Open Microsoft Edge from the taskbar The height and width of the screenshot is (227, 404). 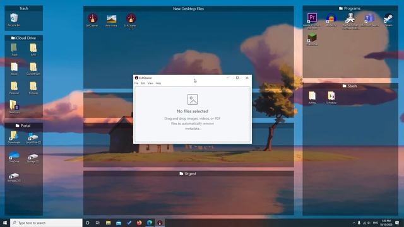click(x=150, y=223)
